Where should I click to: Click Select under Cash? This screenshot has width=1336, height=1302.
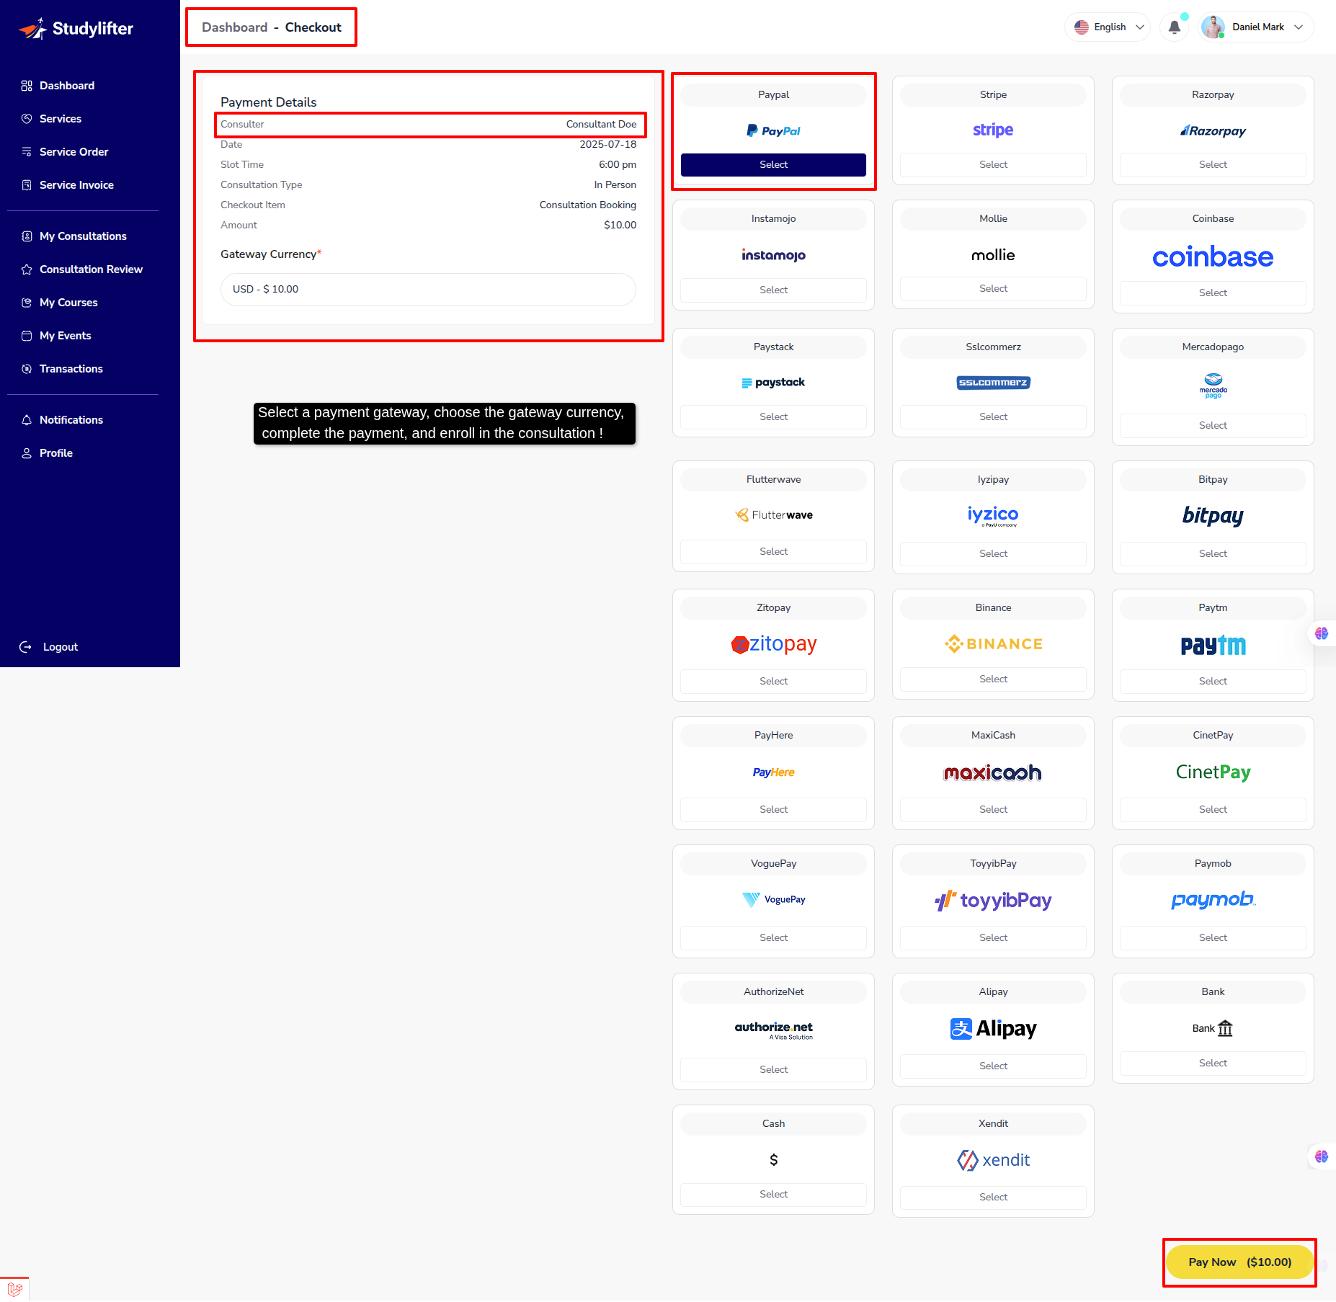click(x=773, y=1195)
